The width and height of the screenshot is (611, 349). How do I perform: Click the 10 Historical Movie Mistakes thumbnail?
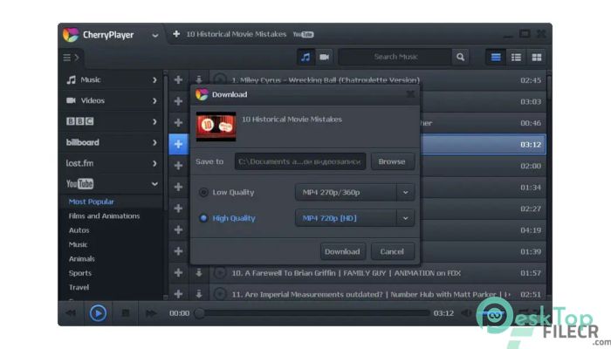[216, 127]
